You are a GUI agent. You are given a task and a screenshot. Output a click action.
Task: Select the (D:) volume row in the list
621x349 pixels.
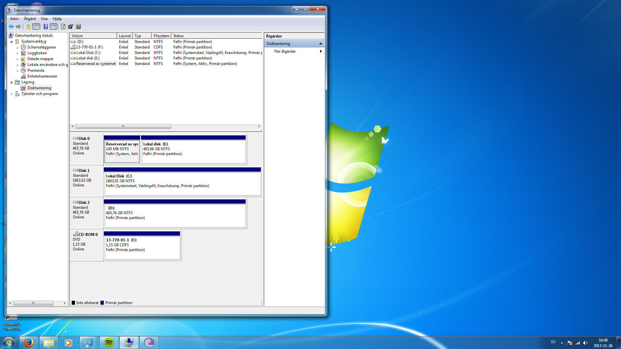point(166,42)
